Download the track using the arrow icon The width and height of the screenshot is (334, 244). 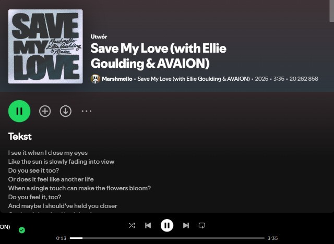click(66, 111)
